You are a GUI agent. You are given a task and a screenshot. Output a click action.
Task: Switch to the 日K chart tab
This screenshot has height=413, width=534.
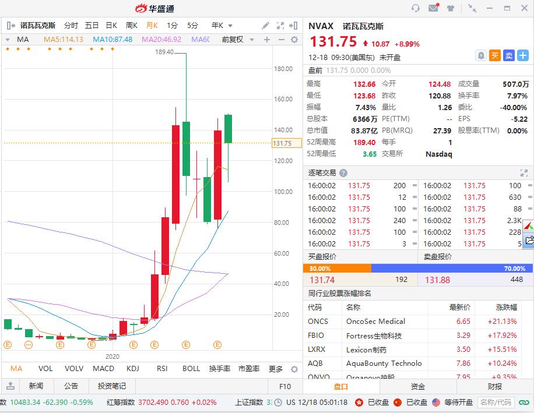(x=111, y=26)
